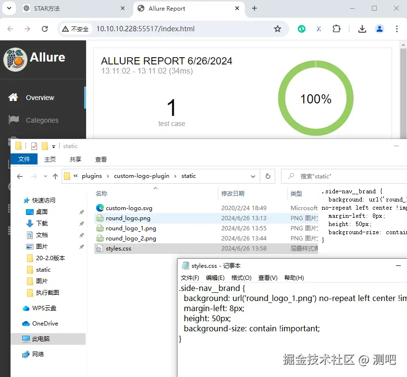The width and height of the screenshot is (407, 377).
Task: Expand the address bar history dropdown
Action: click(253, 176)
